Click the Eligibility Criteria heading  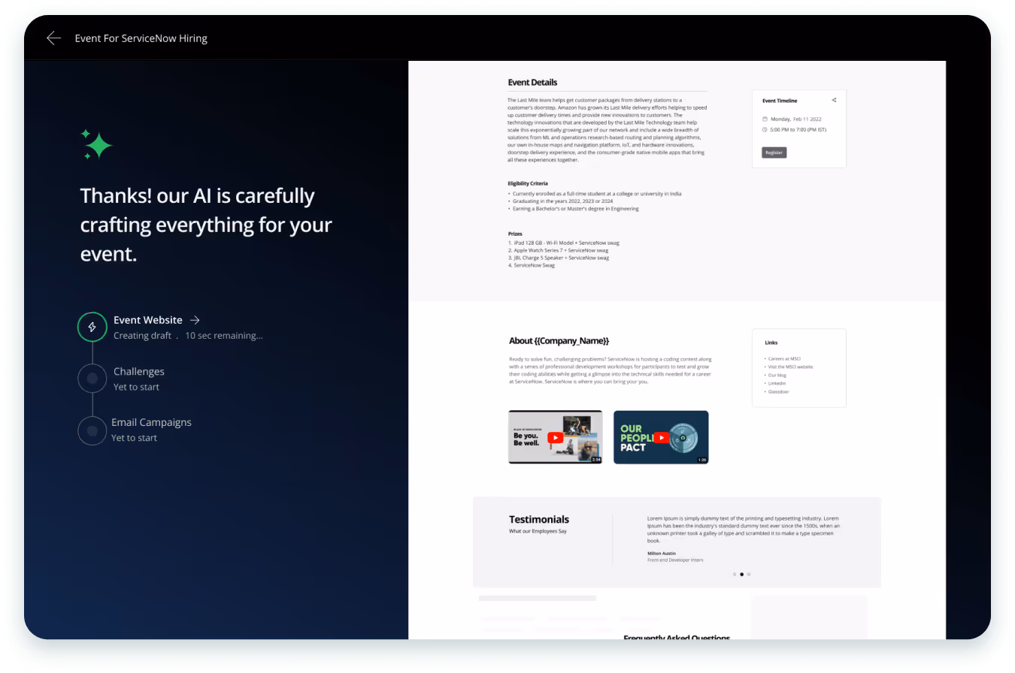click(528, 183)
